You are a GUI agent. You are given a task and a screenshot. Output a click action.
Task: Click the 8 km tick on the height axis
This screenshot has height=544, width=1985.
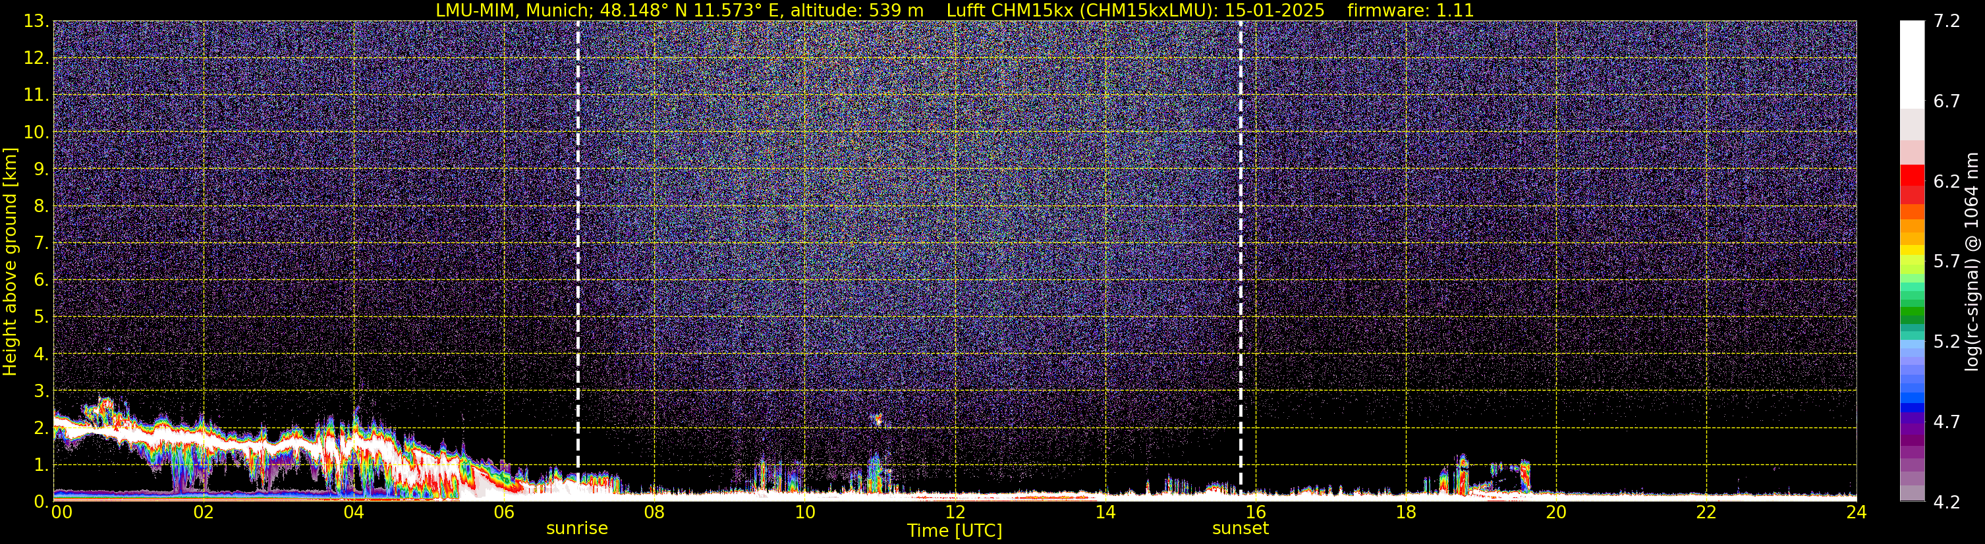(40, 205)
